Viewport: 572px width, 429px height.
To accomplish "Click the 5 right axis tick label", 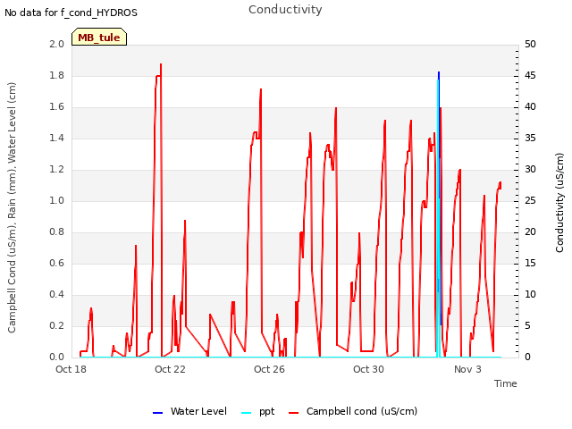I will pyautogui.click(x=527, y=325).
